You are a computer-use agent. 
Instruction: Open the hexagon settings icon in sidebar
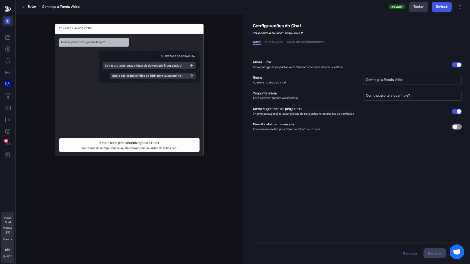tap(8, 131)
